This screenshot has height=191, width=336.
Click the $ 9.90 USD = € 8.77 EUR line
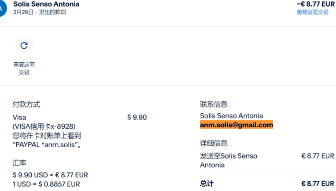(x=50, y=175)
